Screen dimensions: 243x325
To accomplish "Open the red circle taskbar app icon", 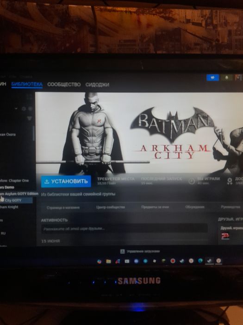I will coord(173,261).
